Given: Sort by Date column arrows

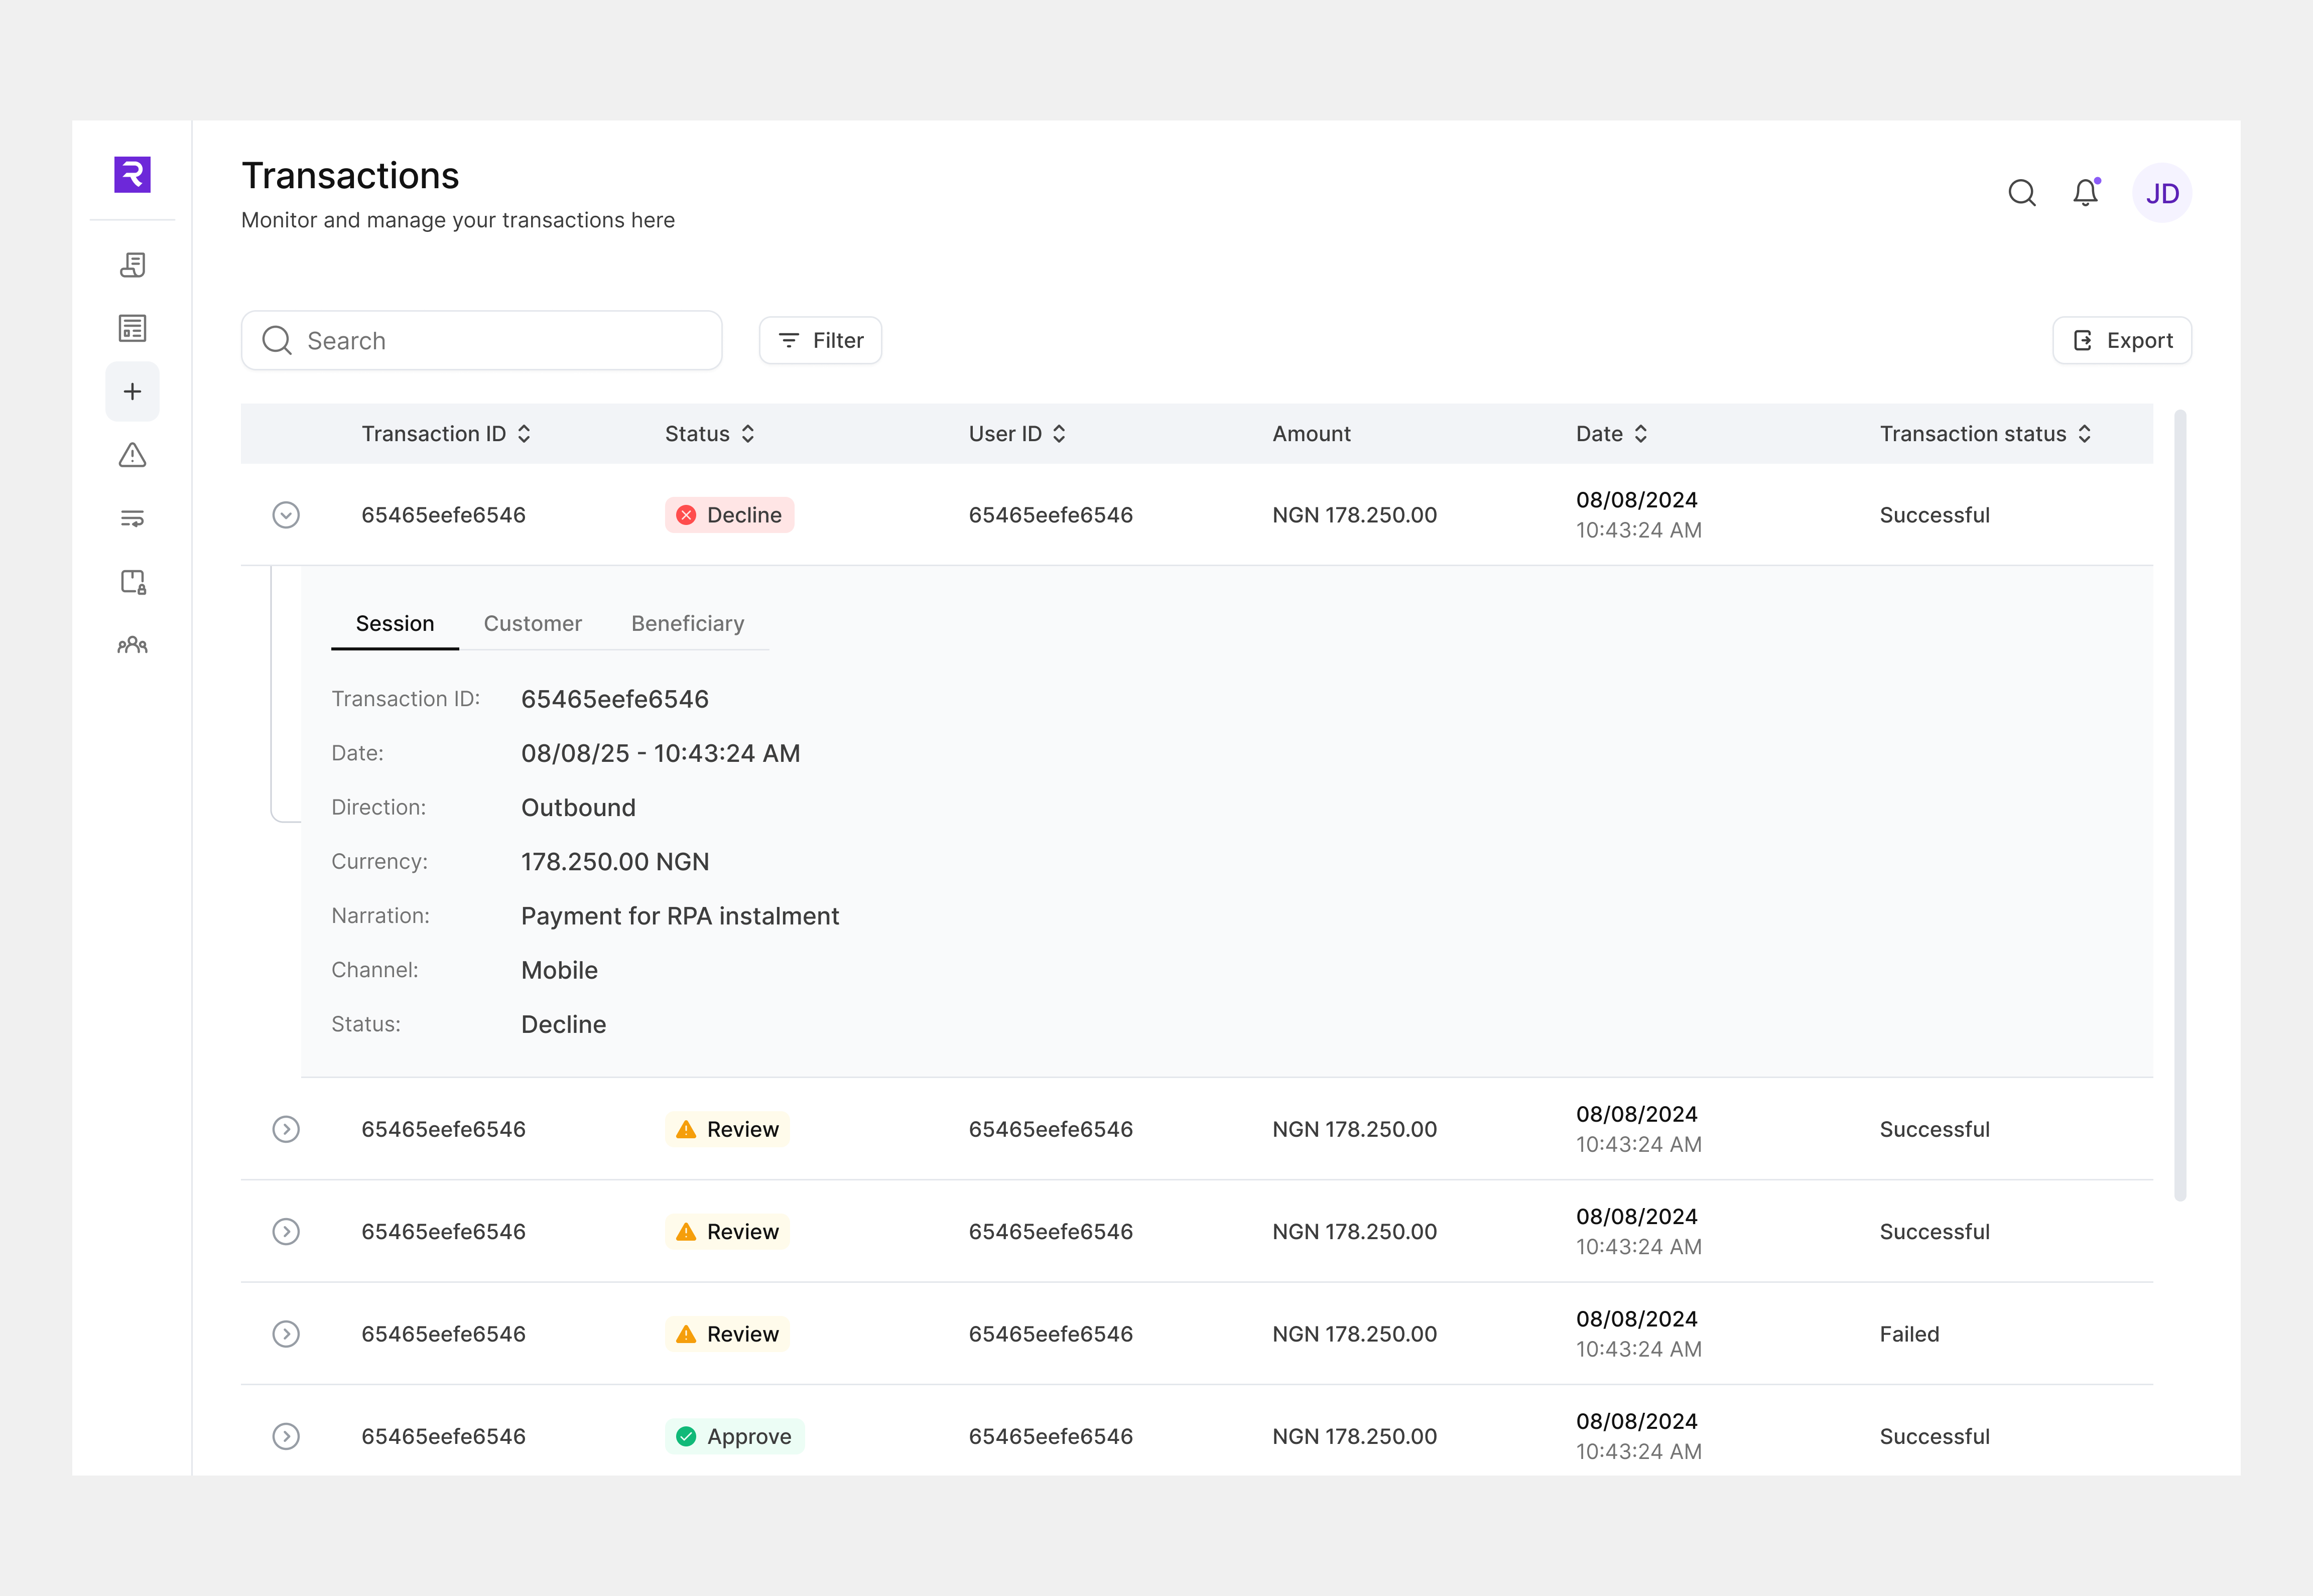Looking at the screenshot, I should [x=1641, y=434].
